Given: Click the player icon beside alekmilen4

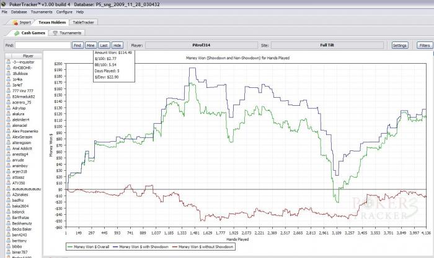Looking at the screenshot, I should tap(9, 119).
